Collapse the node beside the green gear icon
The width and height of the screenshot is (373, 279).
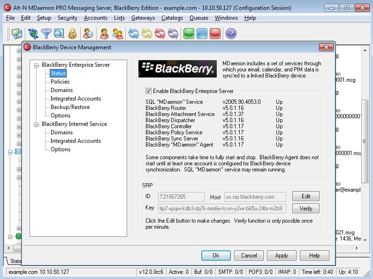(10, 237)
